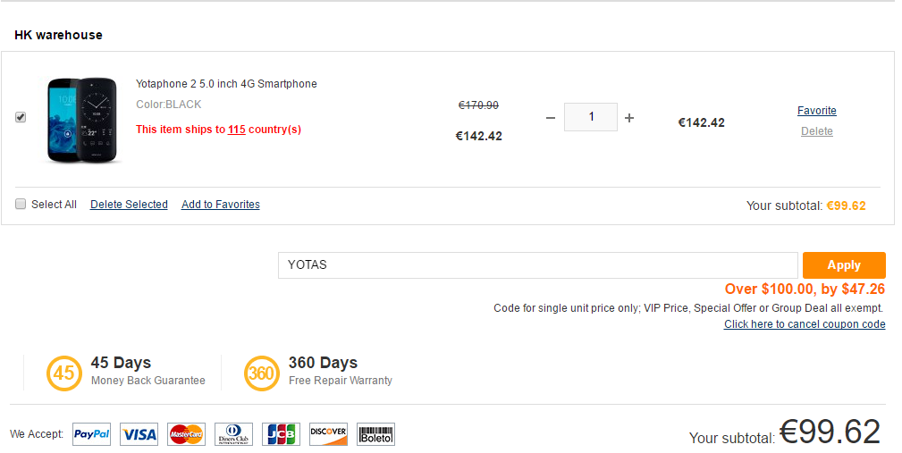The image size is (902, 453).
Task: Increase quantity with the plus button
Action: click(x=629, y=118)
